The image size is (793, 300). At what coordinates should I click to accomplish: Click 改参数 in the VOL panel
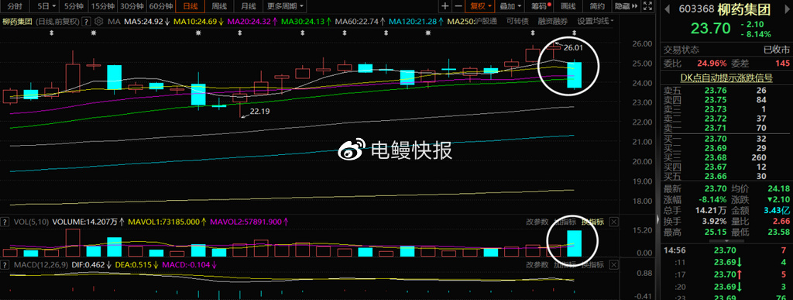tap(537, 222)
